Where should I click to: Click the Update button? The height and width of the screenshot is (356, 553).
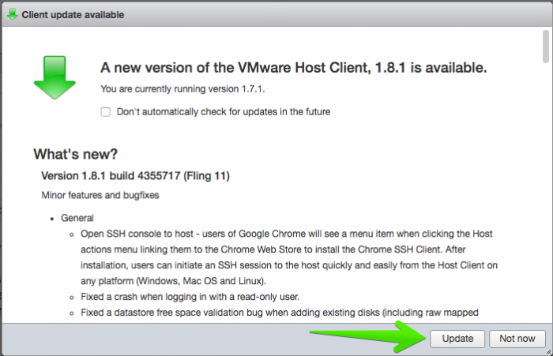tap(457, 339)
